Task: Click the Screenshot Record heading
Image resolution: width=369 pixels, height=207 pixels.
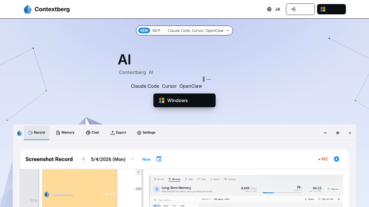Action: pyautogui.click(x=49, y=159)
